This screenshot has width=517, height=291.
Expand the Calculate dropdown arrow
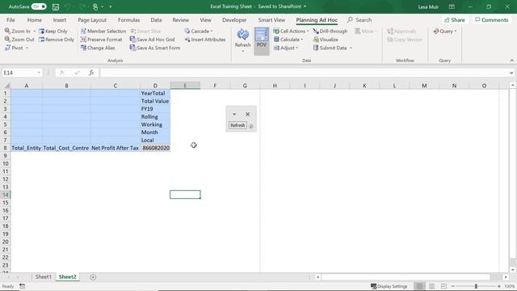tap(301, 40)
